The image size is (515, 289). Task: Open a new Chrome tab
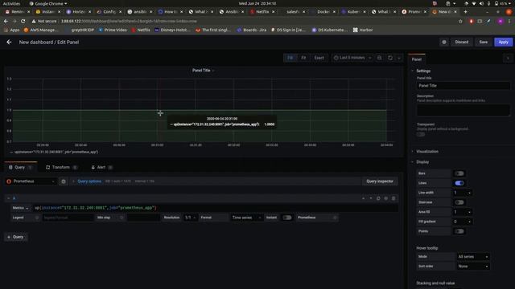click(x=465, y=11)
